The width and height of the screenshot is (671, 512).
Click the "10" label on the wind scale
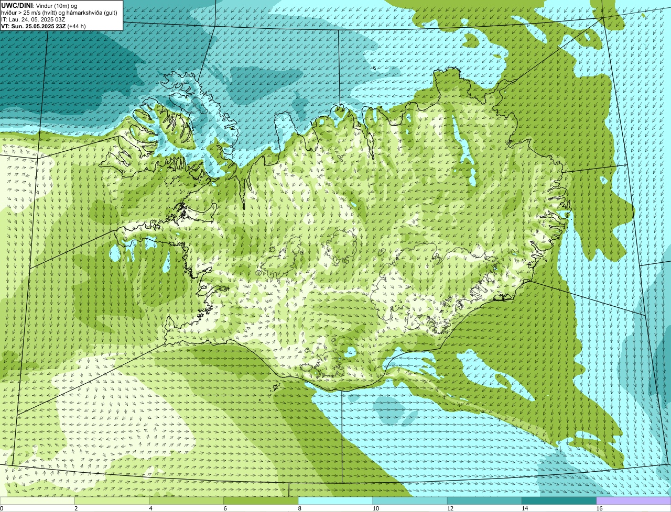[375, 508]
